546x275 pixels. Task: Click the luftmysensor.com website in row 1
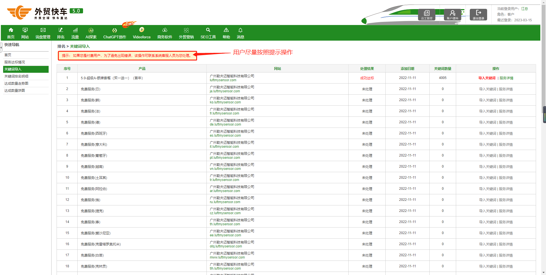pos(223,80)
